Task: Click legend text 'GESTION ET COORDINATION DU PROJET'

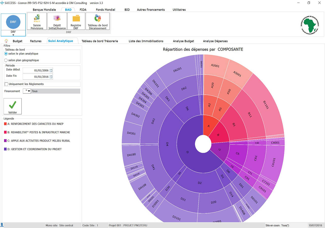Action: click(36, 149)
